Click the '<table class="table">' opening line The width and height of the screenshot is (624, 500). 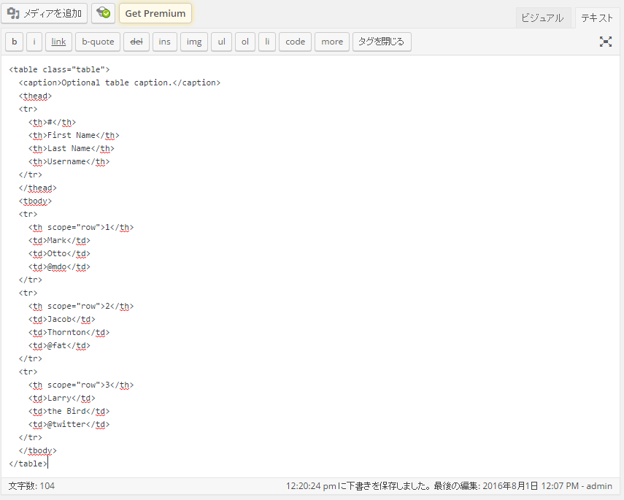[59, 69]
